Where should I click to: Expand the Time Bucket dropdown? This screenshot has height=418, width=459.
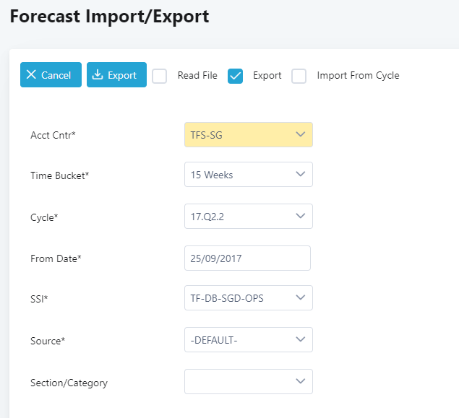coord(248,175)
